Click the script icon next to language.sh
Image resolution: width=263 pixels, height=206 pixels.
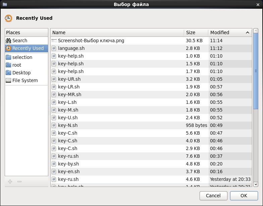point(54,48)
